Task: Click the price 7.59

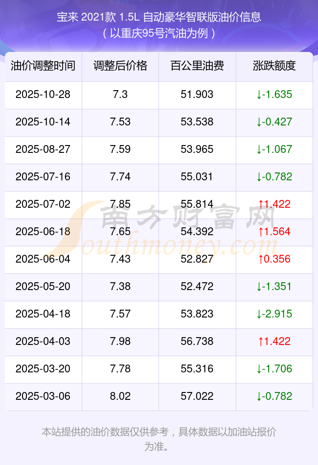Action: coord(120,149)
